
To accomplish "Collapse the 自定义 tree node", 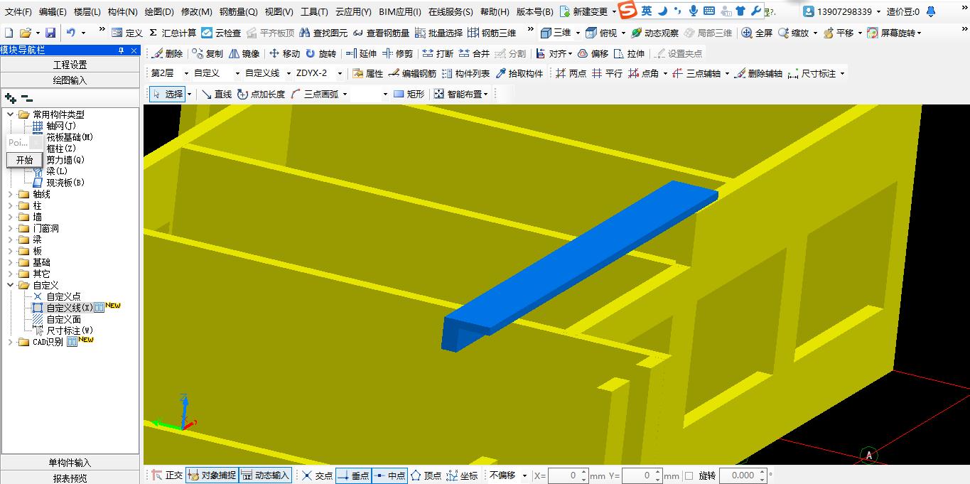I will tap(10, 285).
